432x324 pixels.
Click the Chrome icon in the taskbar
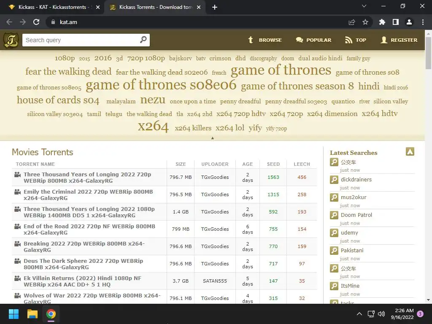(x=51, y=314)
